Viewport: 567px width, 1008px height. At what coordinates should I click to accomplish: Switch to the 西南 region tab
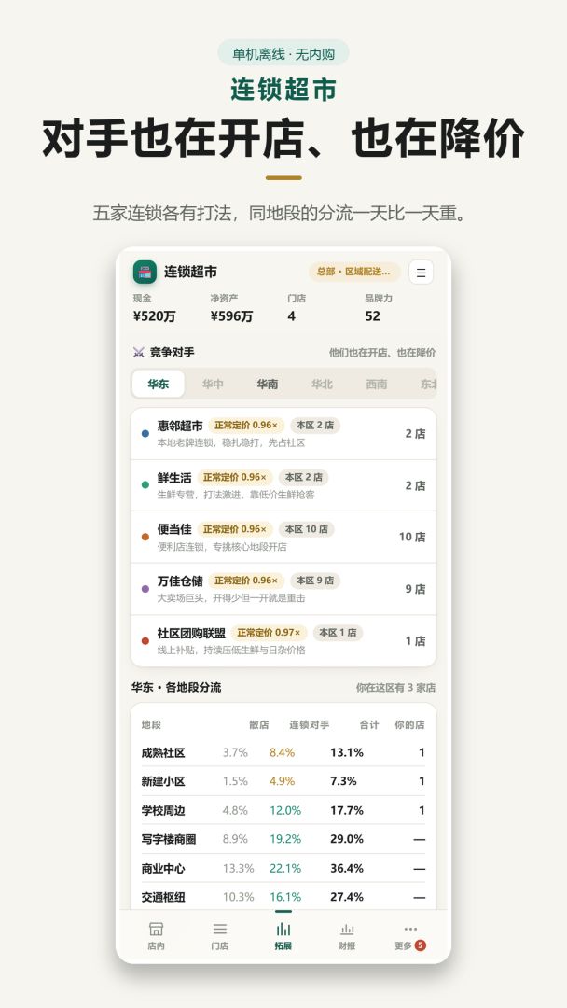click(x=376, y=384)
